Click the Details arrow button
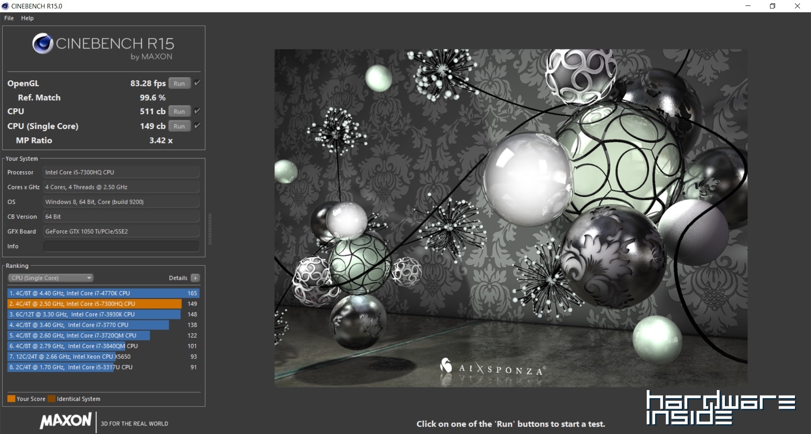Screen dimensions: 811x434 click(x=195, y=278)
